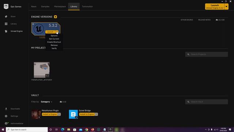
Task: Click the engine disk size cloud icon
Action: pyautogui.click(x=217, y=20)
